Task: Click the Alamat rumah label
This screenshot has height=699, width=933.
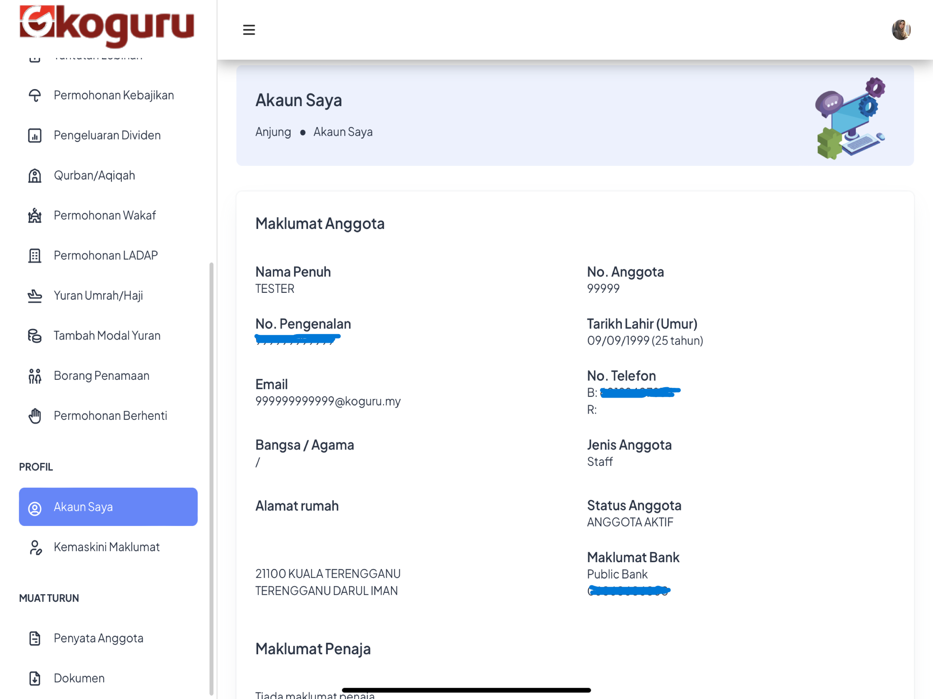Action: (x=297, y=505)
